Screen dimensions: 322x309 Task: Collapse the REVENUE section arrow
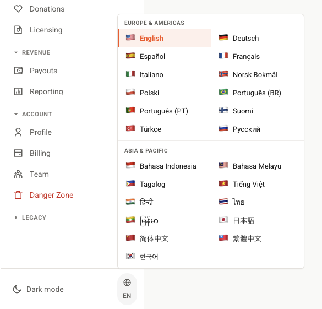point(16,52)
